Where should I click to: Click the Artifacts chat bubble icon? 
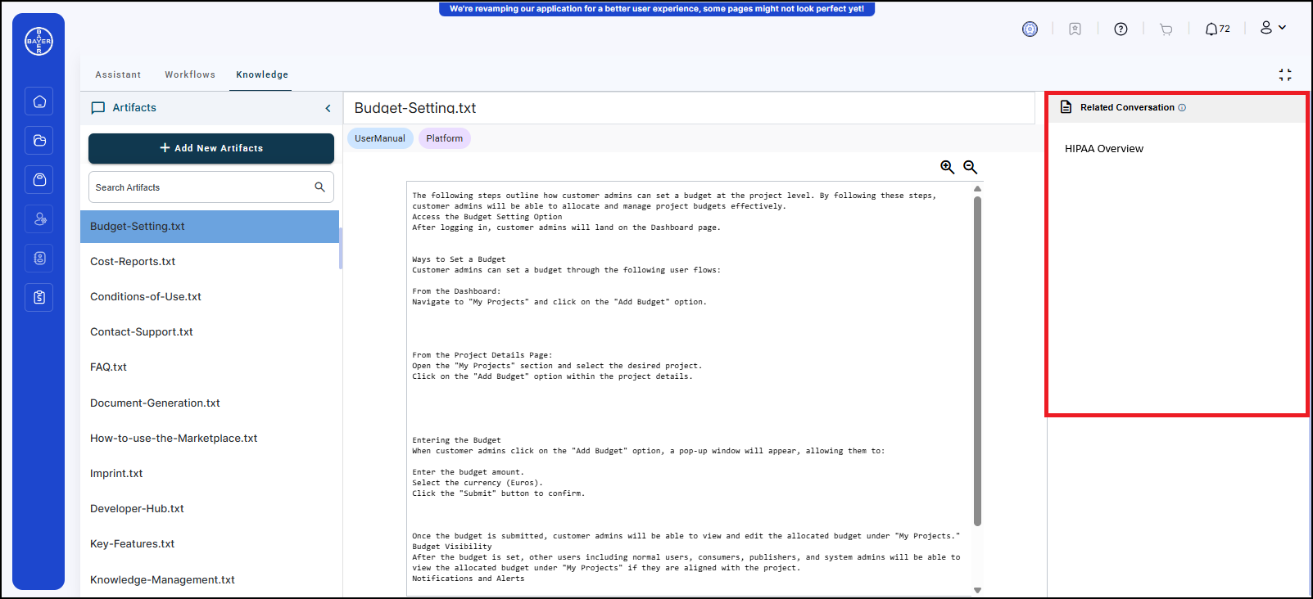tap(98, 108)
